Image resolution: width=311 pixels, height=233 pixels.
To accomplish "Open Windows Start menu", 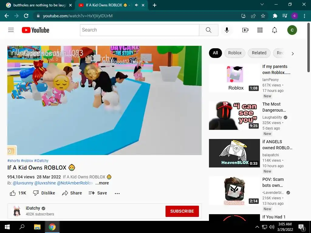I will tap(7, 227).
